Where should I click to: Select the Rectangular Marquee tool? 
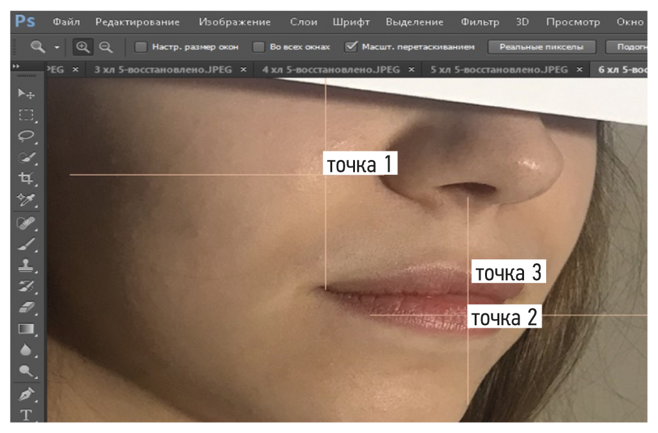(26, 115)
